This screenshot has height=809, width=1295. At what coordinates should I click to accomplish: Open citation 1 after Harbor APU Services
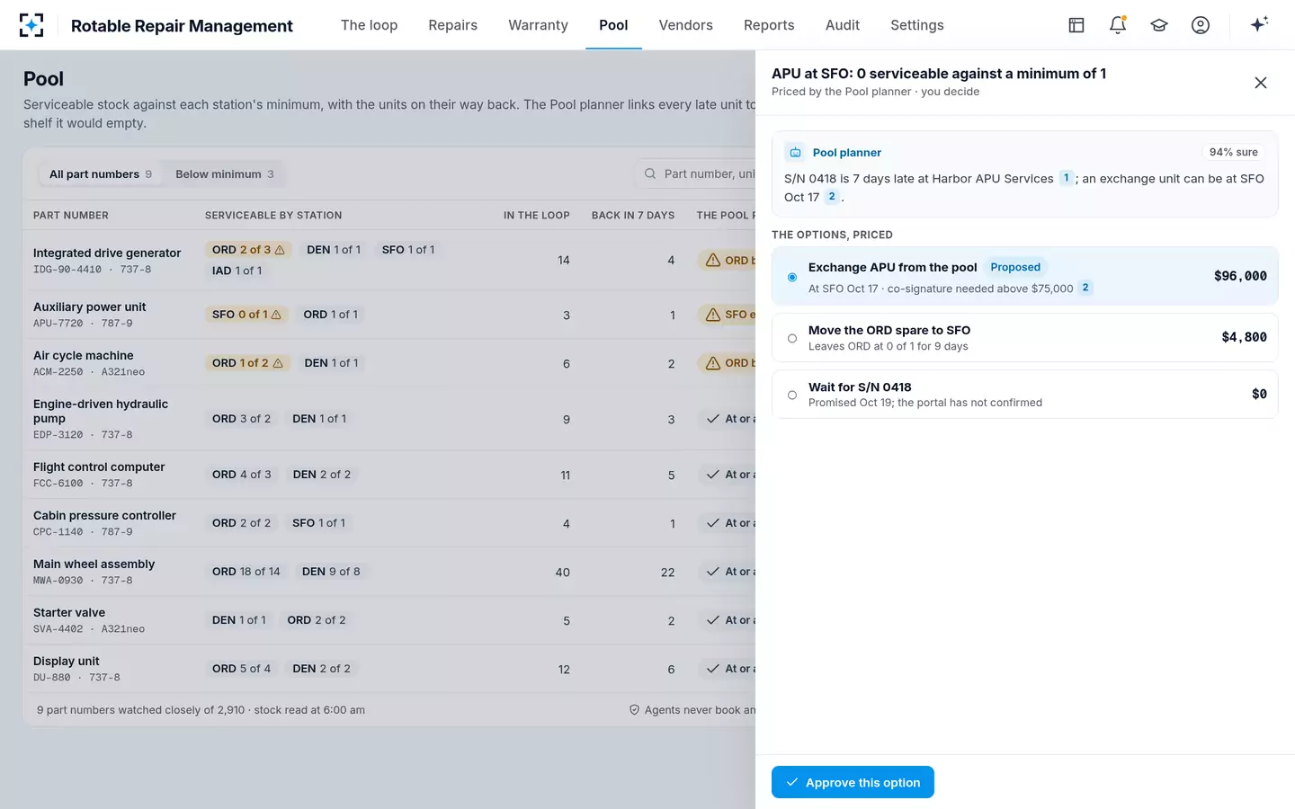point(1066,178)
